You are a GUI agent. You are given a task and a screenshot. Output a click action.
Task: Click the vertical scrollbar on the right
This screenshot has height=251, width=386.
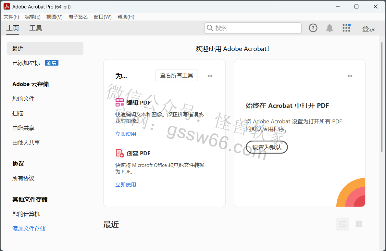click(x=382, y=97)
